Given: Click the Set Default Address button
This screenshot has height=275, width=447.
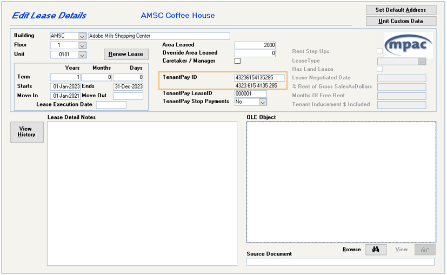Looking at the screenshot, I should (401, 10).
